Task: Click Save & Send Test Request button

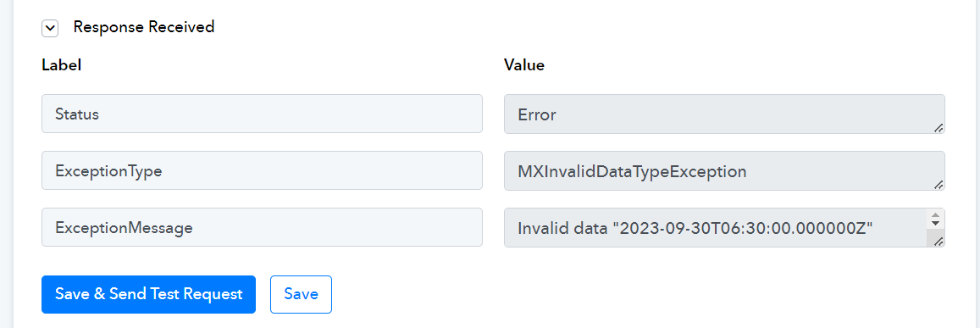Action: pos(149,294)
